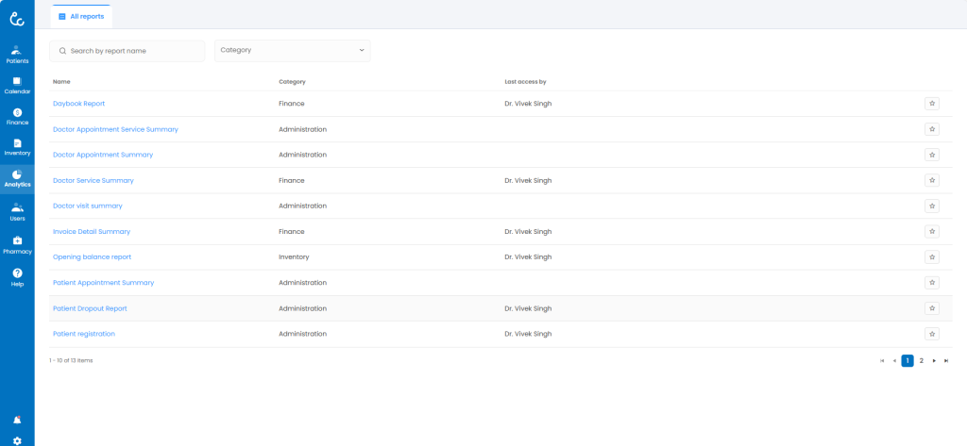Switch to the All reports tab

[81, 16]
